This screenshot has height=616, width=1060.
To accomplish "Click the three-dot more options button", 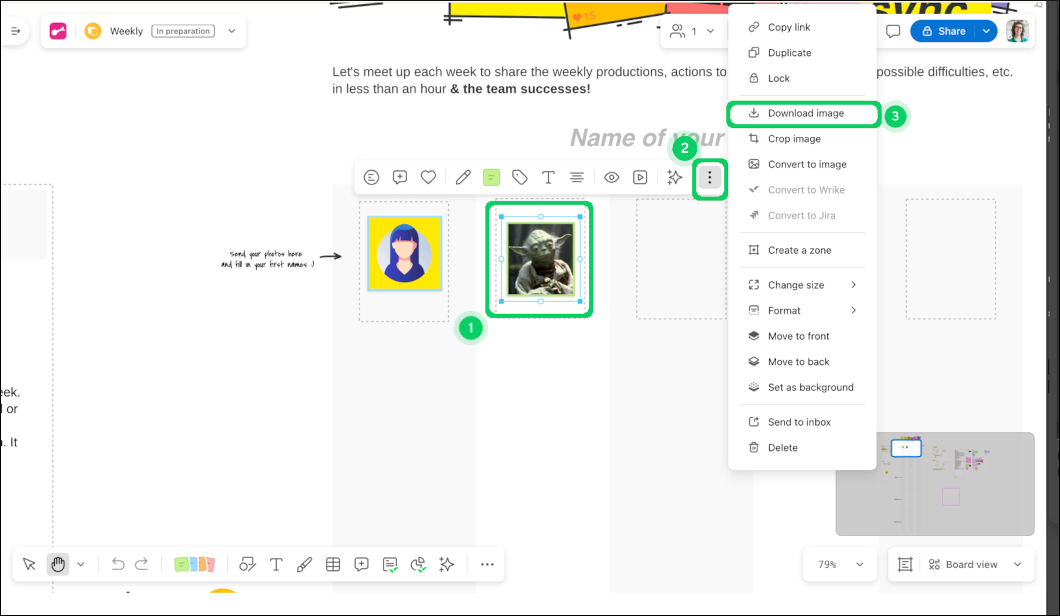I will [710, 177].
